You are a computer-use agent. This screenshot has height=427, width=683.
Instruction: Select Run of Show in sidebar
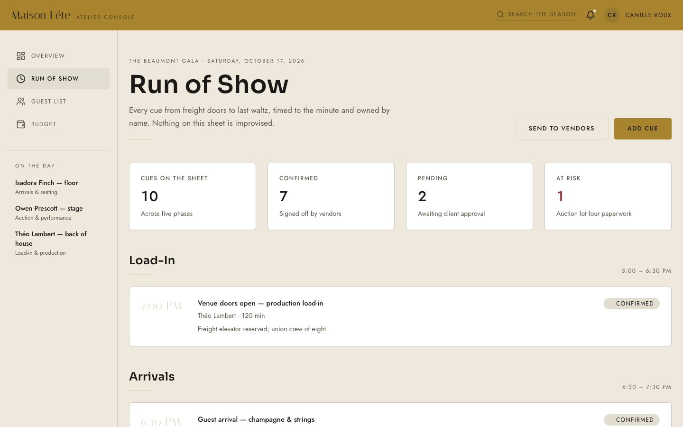pyautogui.click(x=58, y=79)
